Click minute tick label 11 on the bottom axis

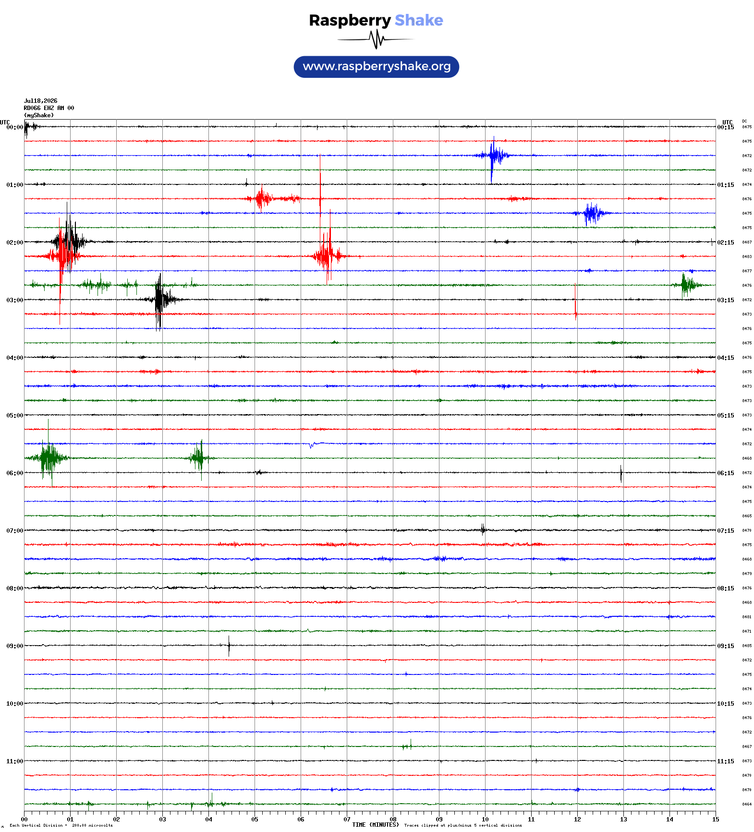(532, 820)
